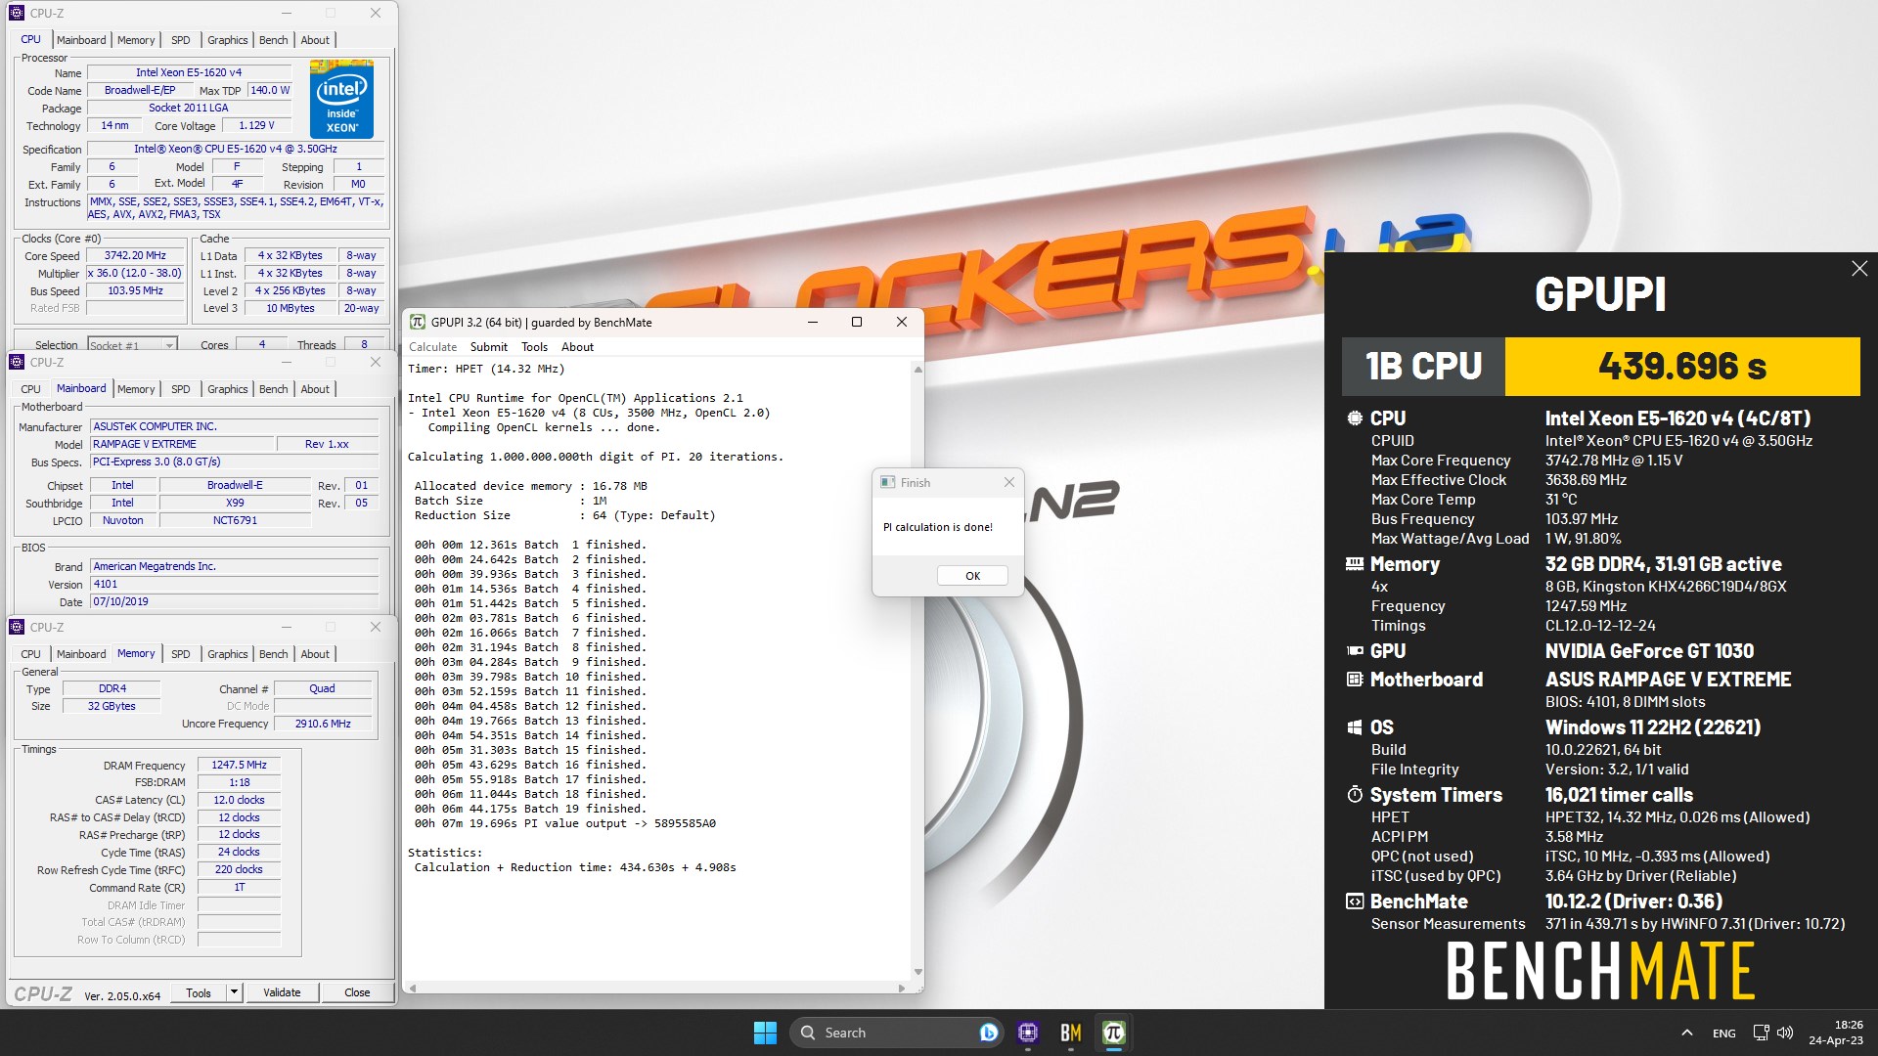Open Graphics tab in Mainboard CPU-Z window

pyautogui.click(x=227, y=389)
